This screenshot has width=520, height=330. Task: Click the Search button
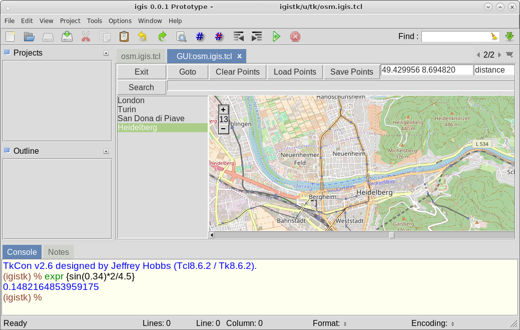[141, 88]
